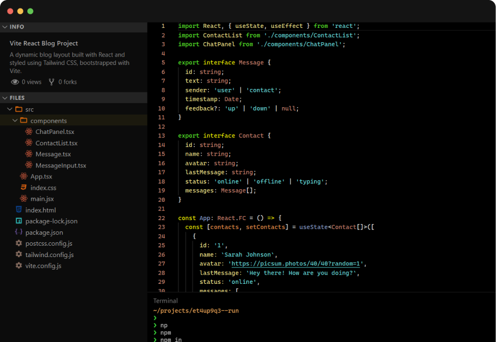The height and width of the screenshot is (342, 496).
Task: Click the Terminal panel title
Action: (x=165, y=300)
